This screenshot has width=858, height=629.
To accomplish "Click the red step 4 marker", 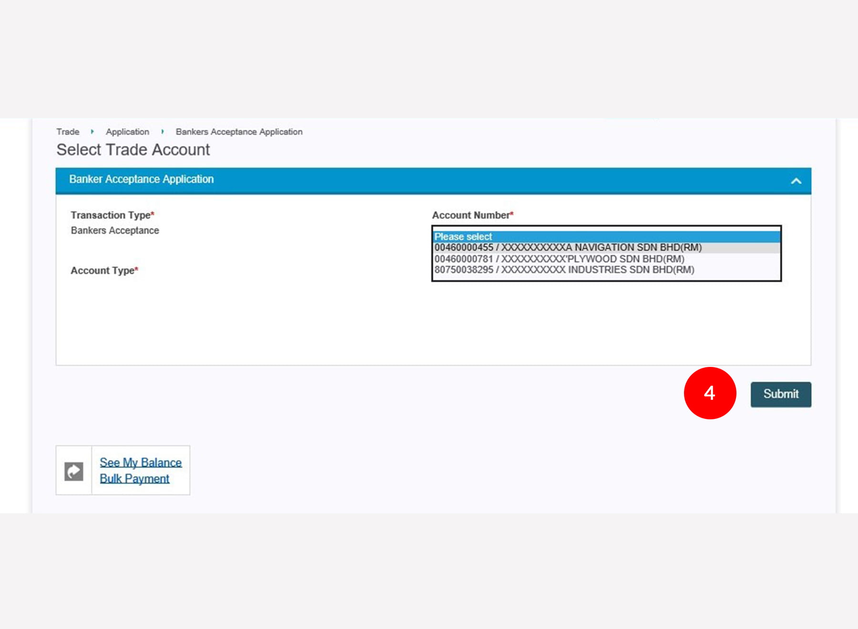I will click(710, 393).
